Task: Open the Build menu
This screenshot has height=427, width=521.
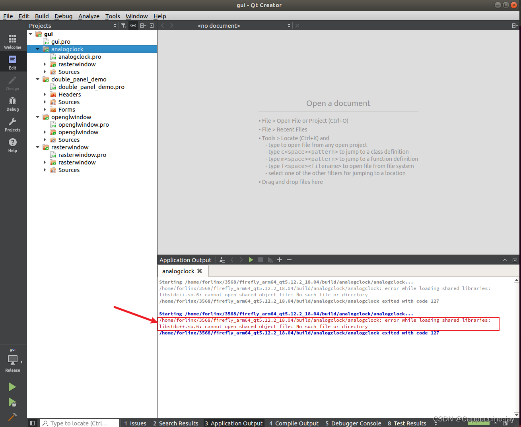Action: point(42,16)
